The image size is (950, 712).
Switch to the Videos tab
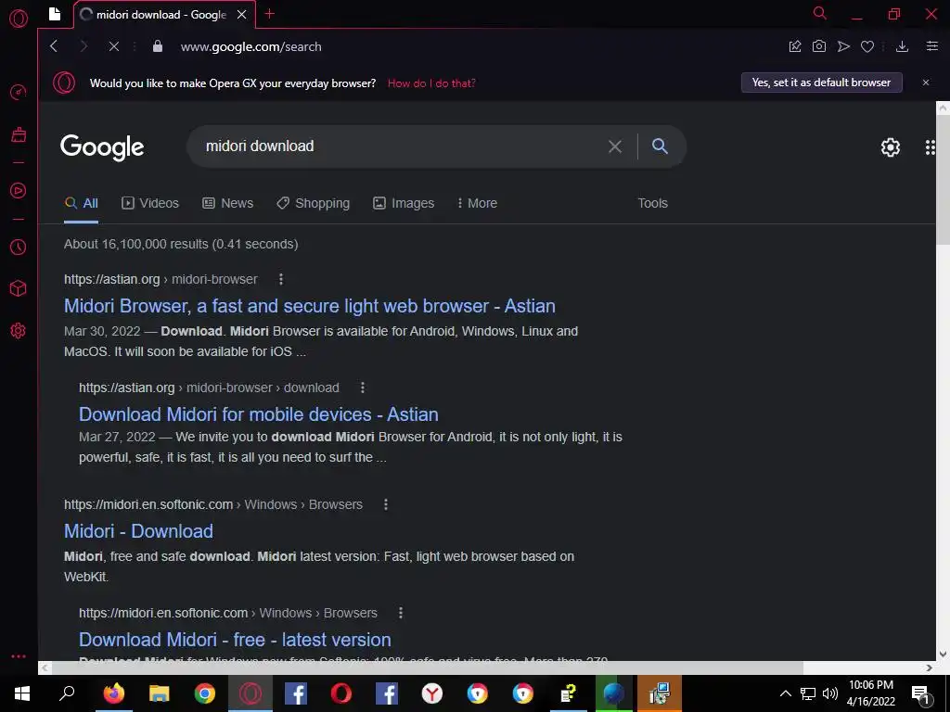click(150, 203)
